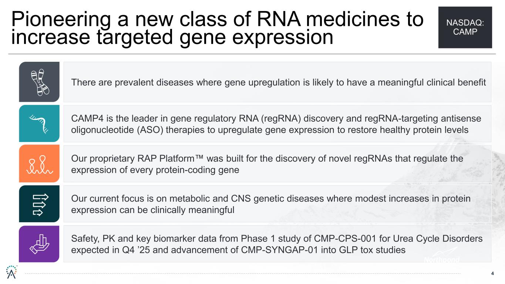The image size is (505, 284).
Task: Click the slide page number 4
Action: [492, 274]
